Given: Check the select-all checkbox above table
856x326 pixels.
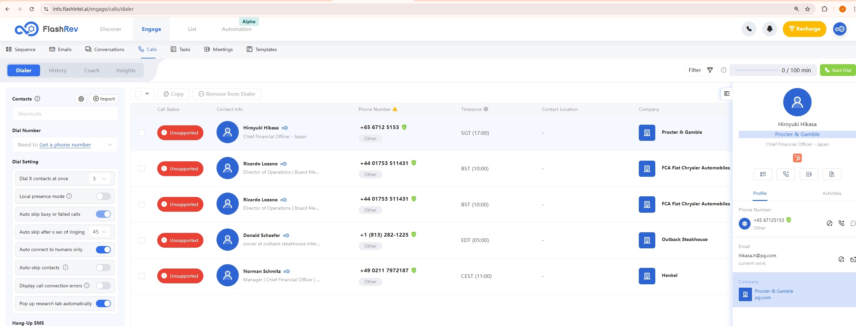Looking at the screenshot, I should tap(138, 94).
